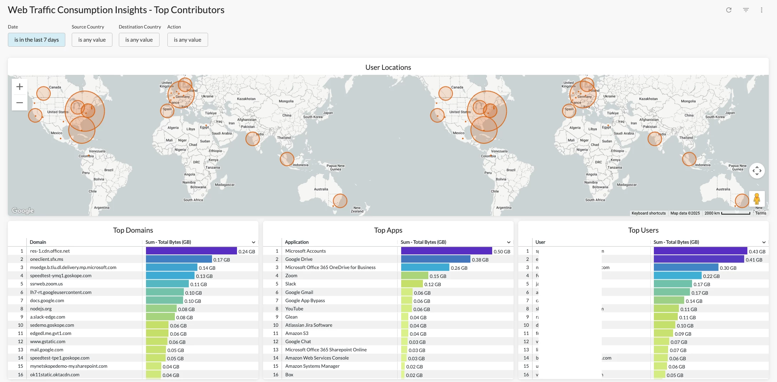Select mynetskopedemo-my.sharepoint.com domain
The height and width of the screenshot is (382, 777).
(x=69, y=366)
